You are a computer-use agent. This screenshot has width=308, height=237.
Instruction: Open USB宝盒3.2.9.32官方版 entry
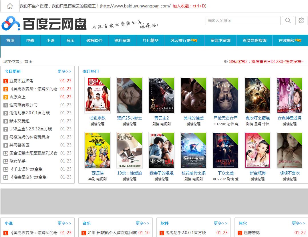(x=31, y=129)
